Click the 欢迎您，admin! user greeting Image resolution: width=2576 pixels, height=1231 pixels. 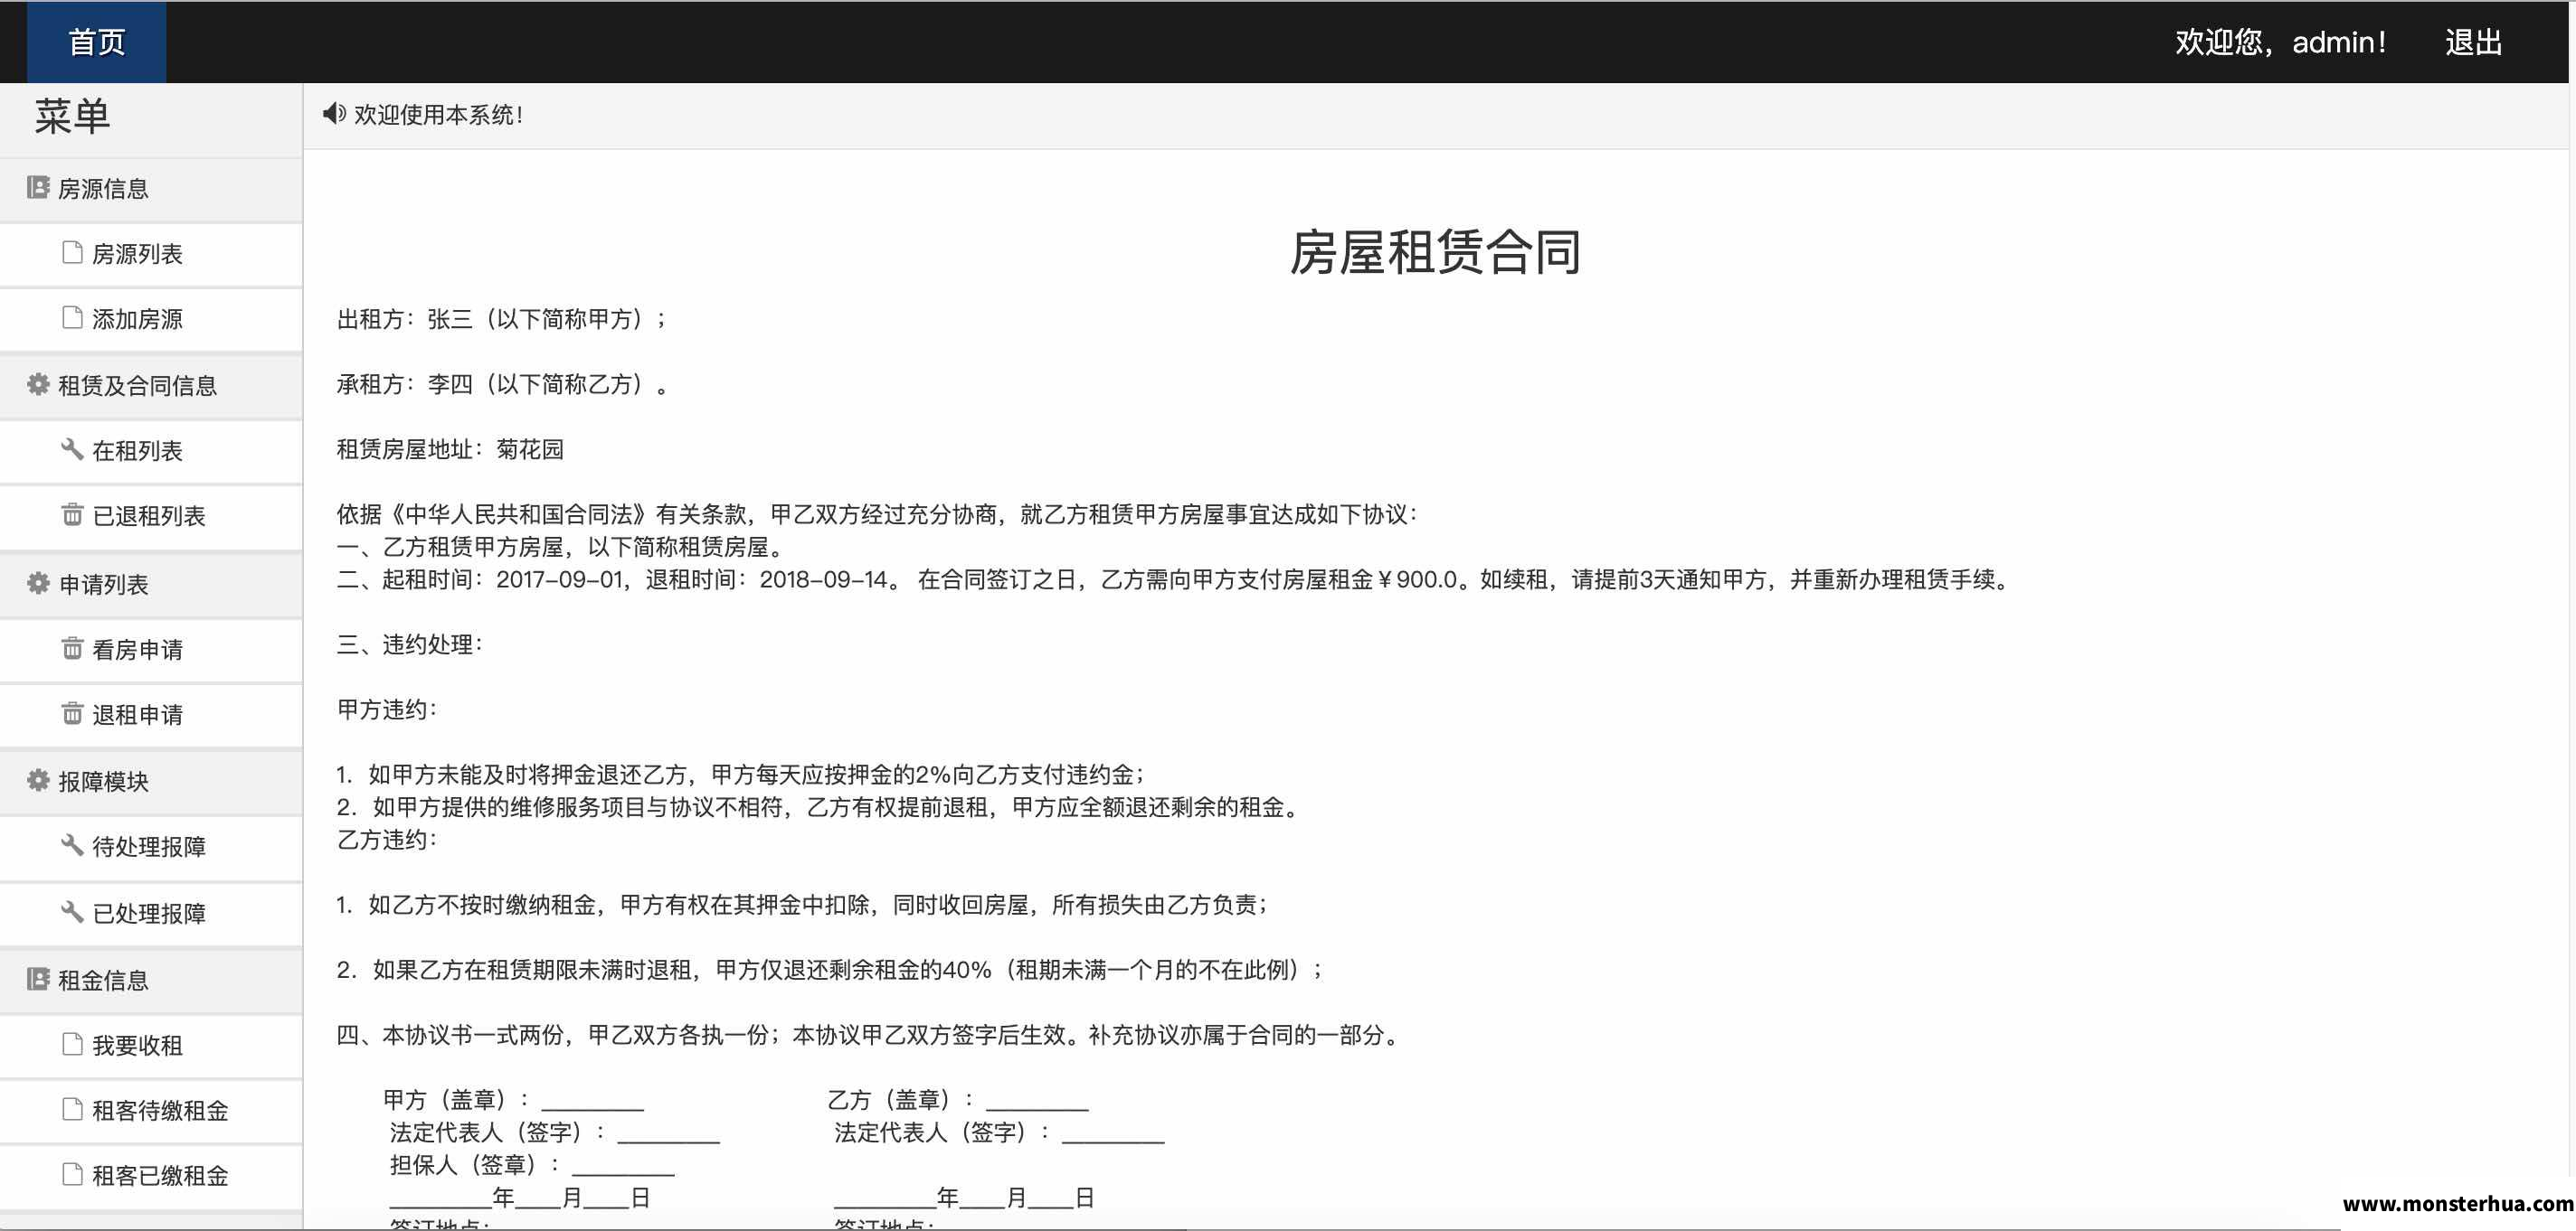coord(2280,42)
